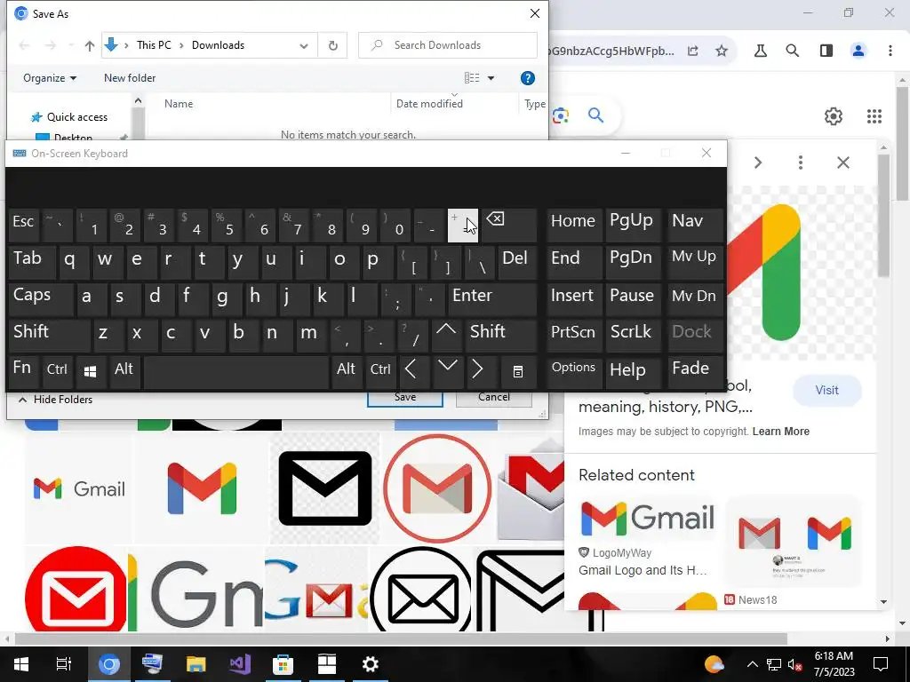Screen dimensions: 910x682
Task: Open the LogoMyWay Gmail related content card
Action: (648, 537)
